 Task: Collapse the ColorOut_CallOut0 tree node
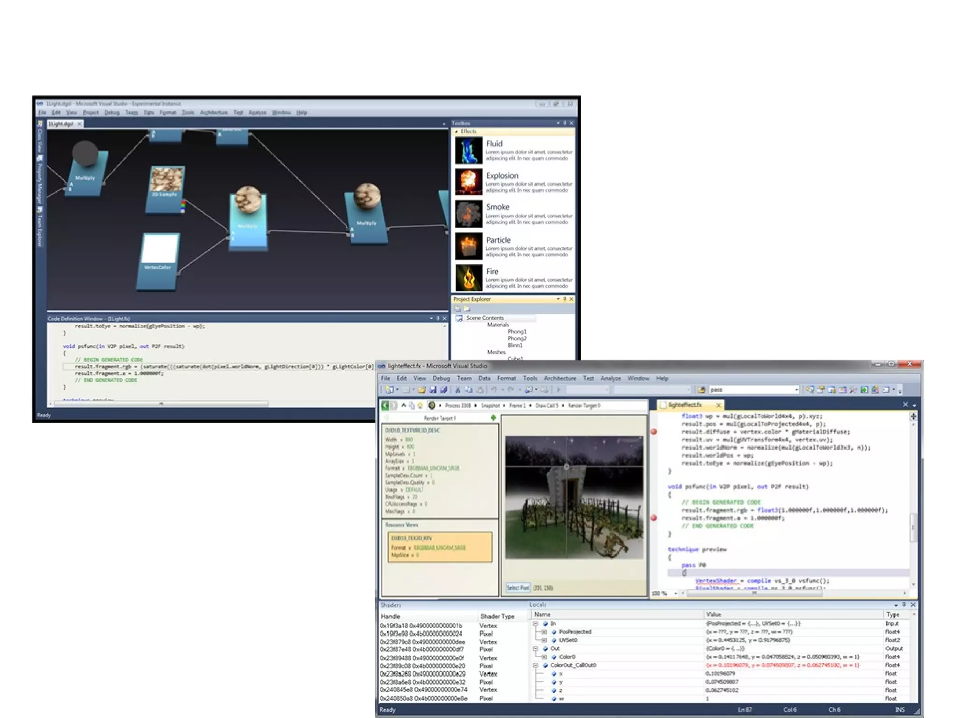point(536,665)
